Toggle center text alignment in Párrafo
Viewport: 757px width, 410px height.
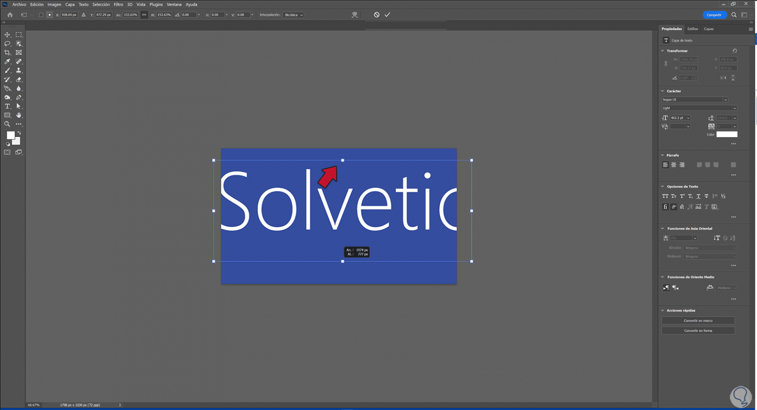tap(674, 165)
